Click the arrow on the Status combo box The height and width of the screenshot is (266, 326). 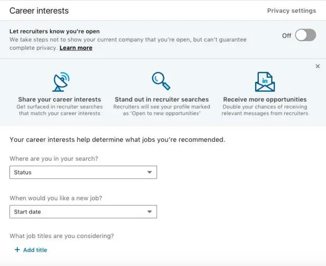150,172
